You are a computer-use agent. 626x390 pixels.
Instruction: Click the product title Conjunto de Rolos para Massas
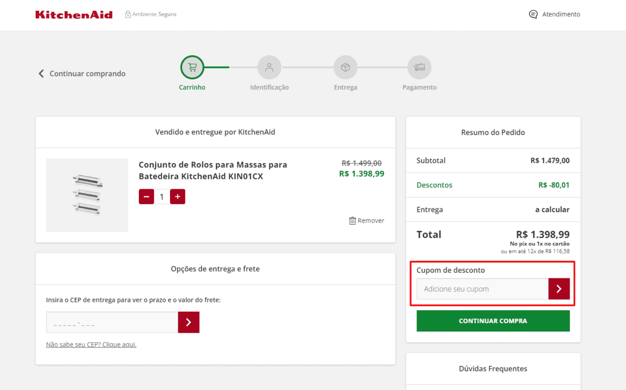pos(213,171)
